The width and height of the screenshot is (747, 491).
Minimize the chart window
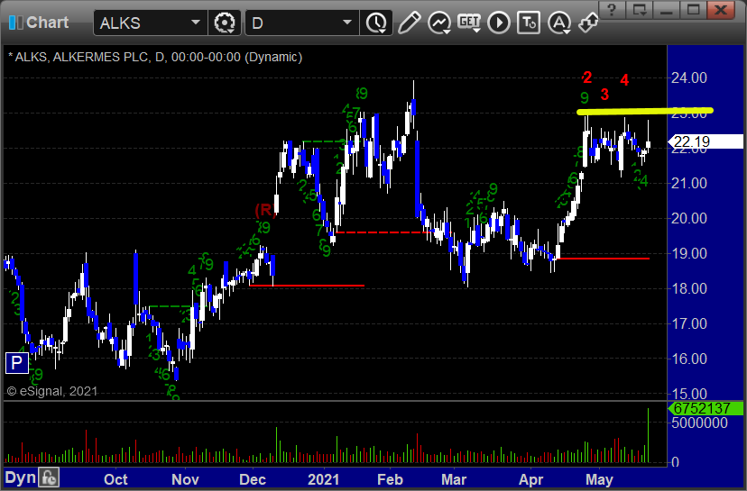coord(666,10)
